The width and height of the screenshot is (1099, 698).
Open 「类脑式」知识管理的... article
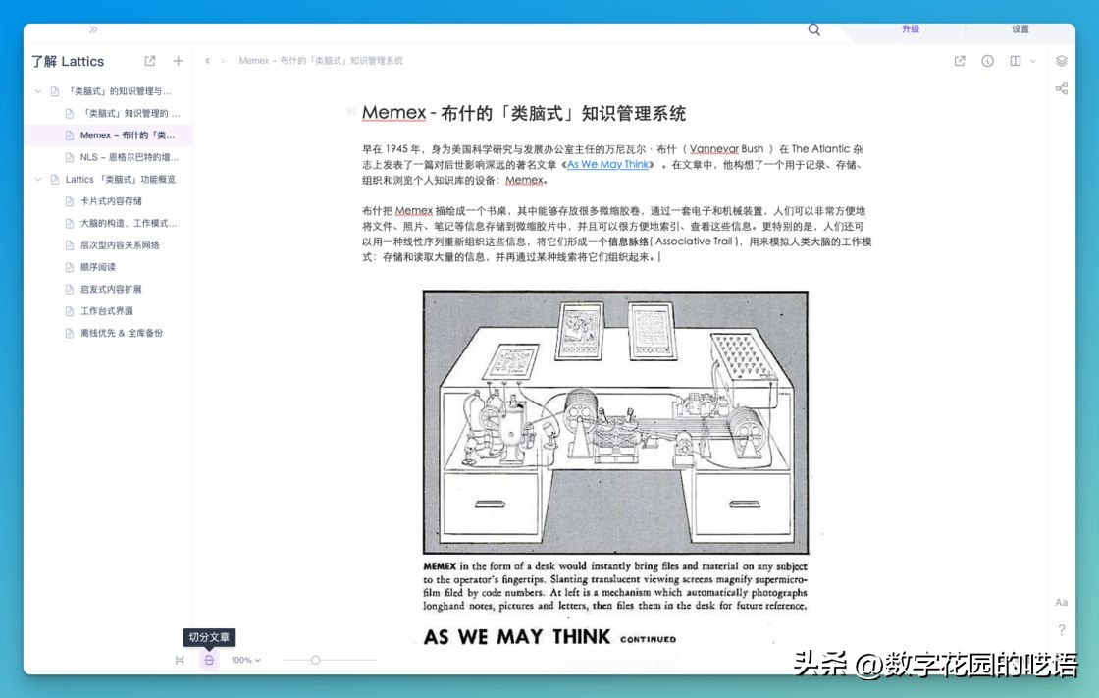(131, 113)
